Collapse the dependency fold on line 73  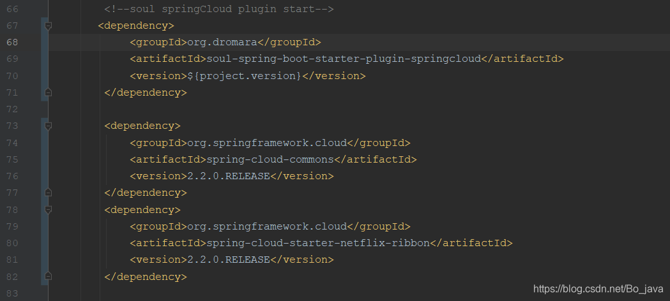pos(49,126)
